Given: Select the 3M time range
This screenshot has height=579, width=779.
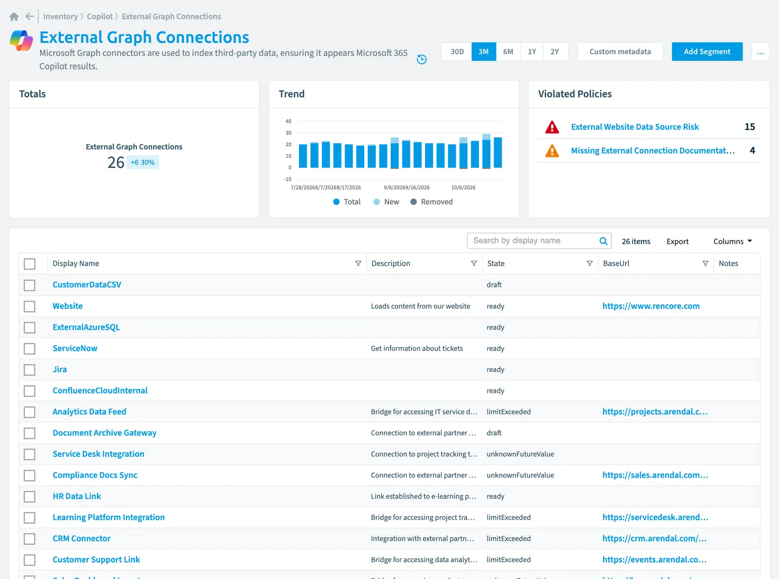Looking at the screenshot, I should click(x=483, y=52).
